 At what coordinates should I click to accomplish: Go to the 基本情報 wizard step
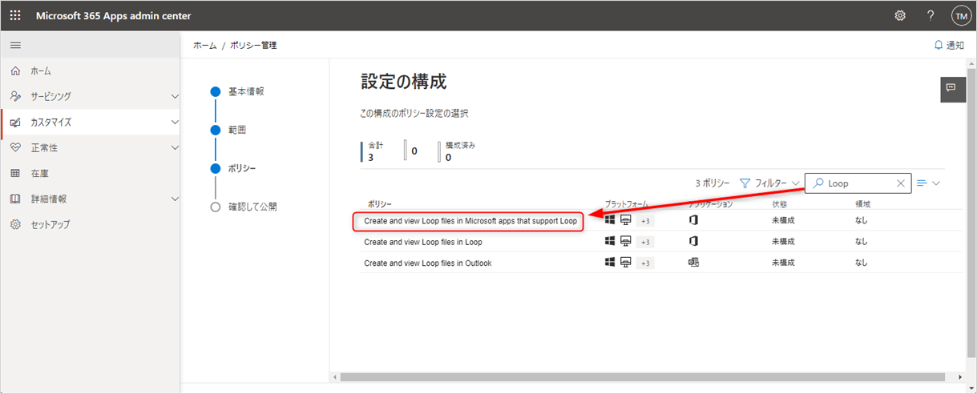coord(246,91)
